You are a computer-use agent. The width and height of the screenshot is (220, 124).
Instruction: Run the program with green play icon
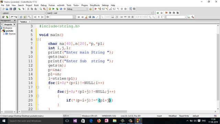pyautogui.click(x=53, y=9)
